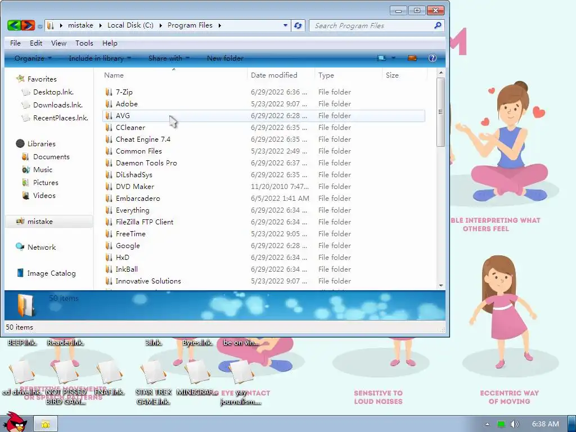This screenshot has height=432, width=576.
Task: Open Desktop.lnk in Favorites
Action: [53, 92]
